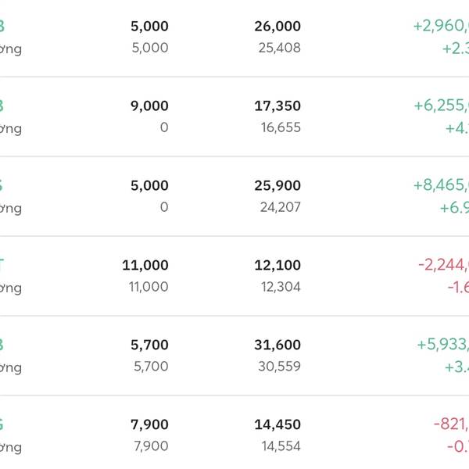The width and height of the screenshot is (469, 469).
Task: Click the cost value 30,559
Action: pyautogui.click(x=279, y=367)
